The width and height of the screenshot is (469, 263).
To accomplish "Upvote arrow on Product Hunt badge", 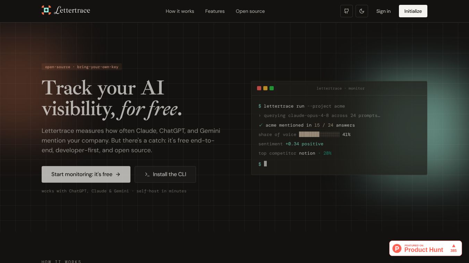I will 453,246.
